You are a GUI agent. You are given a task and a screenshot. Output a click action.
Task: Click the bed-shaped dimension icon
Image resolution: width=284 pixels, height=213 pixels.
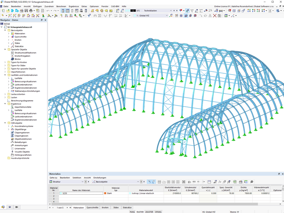tap(220, 11)
